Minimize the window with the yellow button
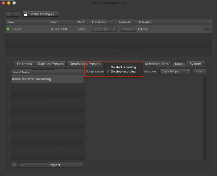The image size is (217, 176). (9, 3)
